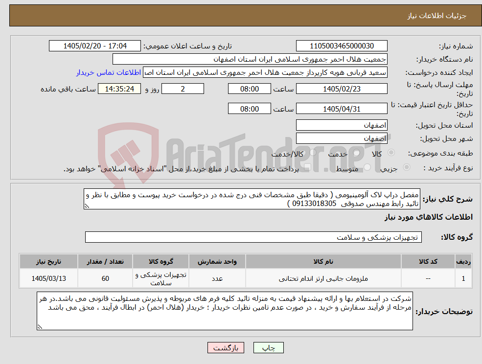482x364 pixels.
Task: Click the remaining days field showing 2
Action: tap(183, 89)
